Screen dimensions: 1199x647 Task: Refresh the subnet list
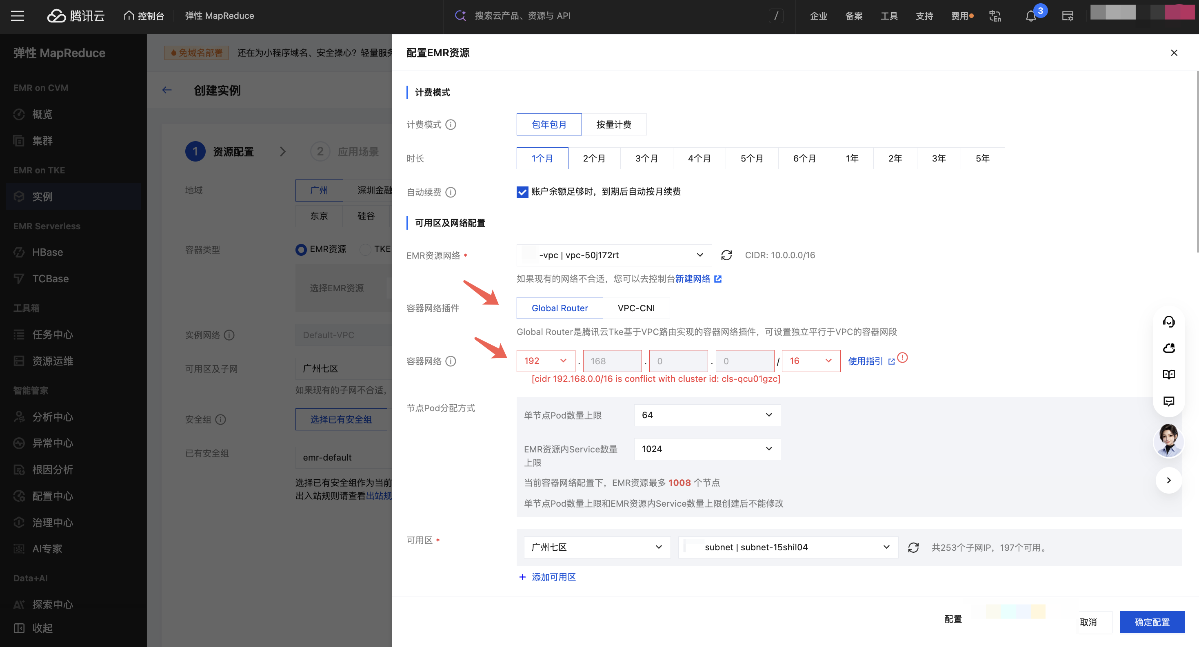point(913,547)
